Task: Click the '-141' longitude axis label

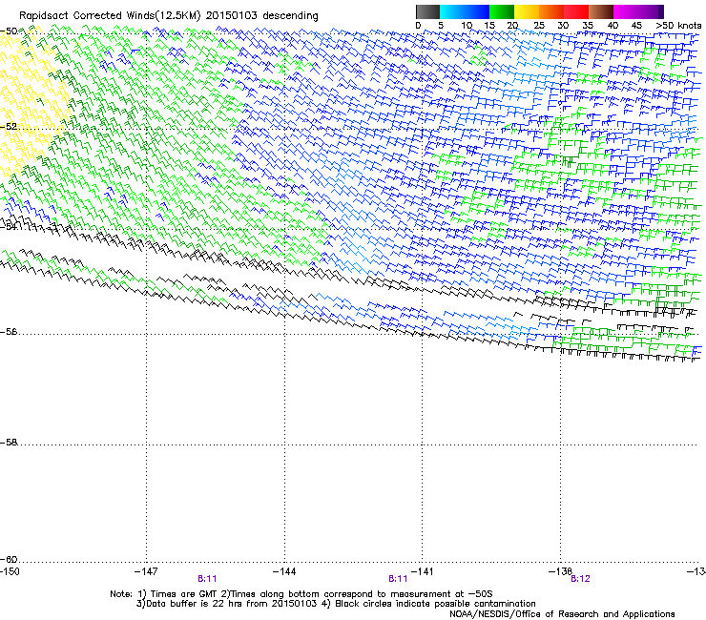Action: click(x=423, y=571)
